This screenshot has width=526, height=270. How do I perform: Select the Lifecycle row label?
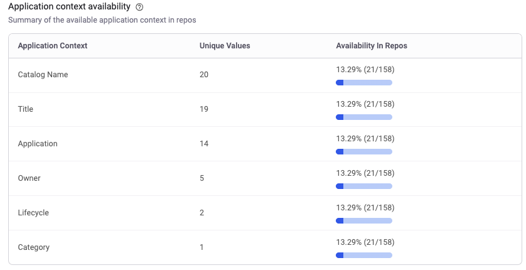[33, 213]
